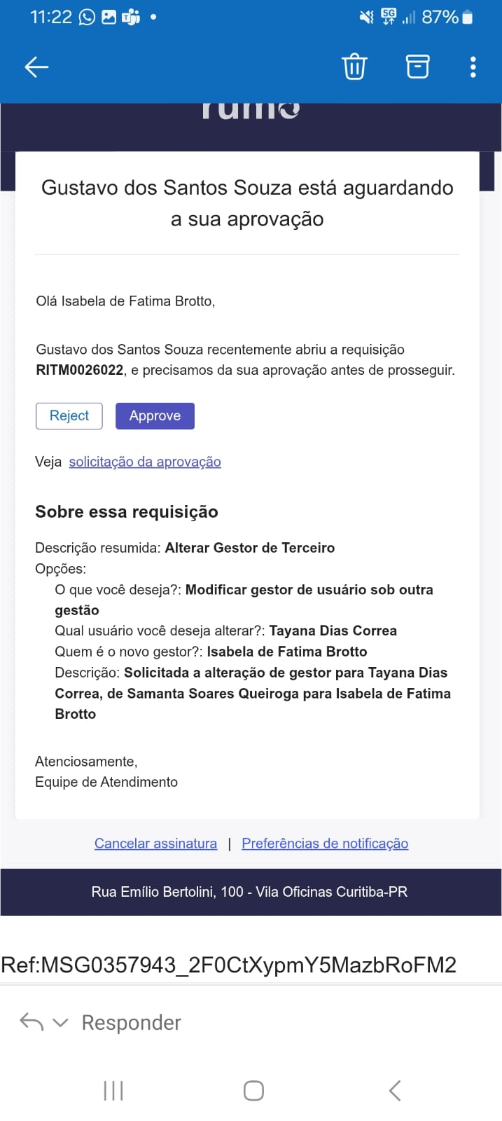This screenshot has width=502, height=1121.
Task: Tap WhatsApp notification icon in status bar
Action: click(87, 17)
